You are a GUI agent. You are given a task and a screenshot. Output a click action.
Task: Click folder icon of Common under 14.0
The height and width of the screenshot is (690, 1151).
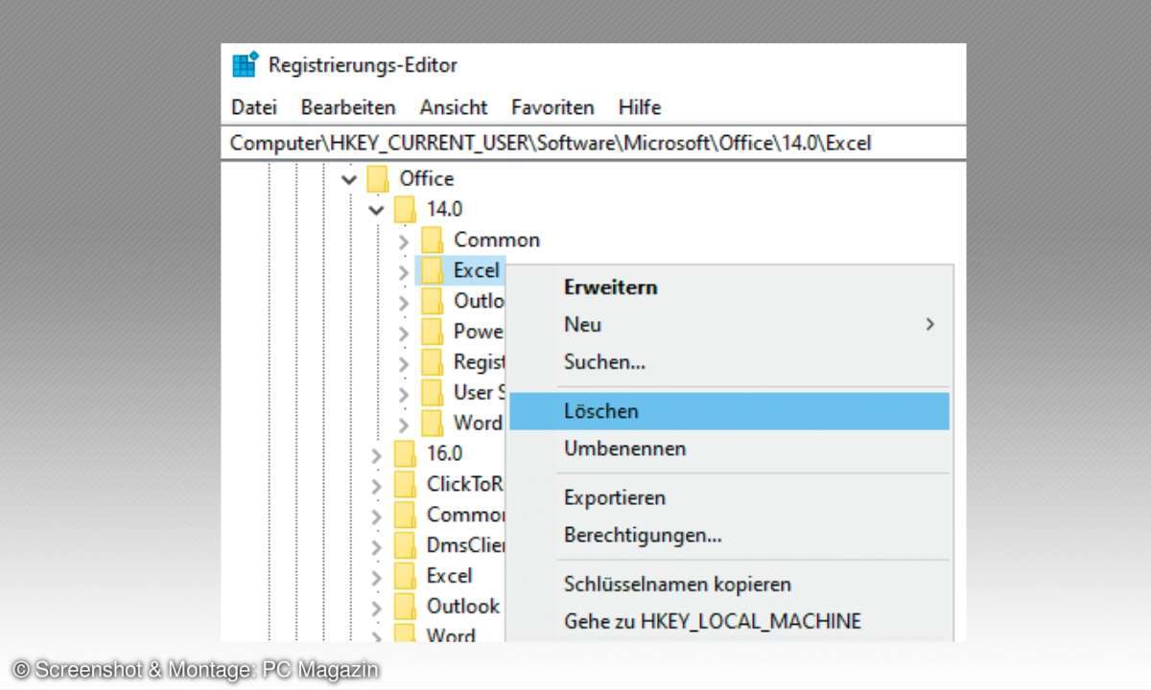pos(432,240)
